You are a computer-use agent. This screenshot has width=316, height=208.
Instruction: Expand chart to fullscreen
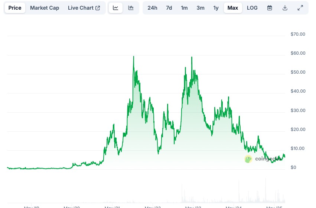click(x=300, y=8)
